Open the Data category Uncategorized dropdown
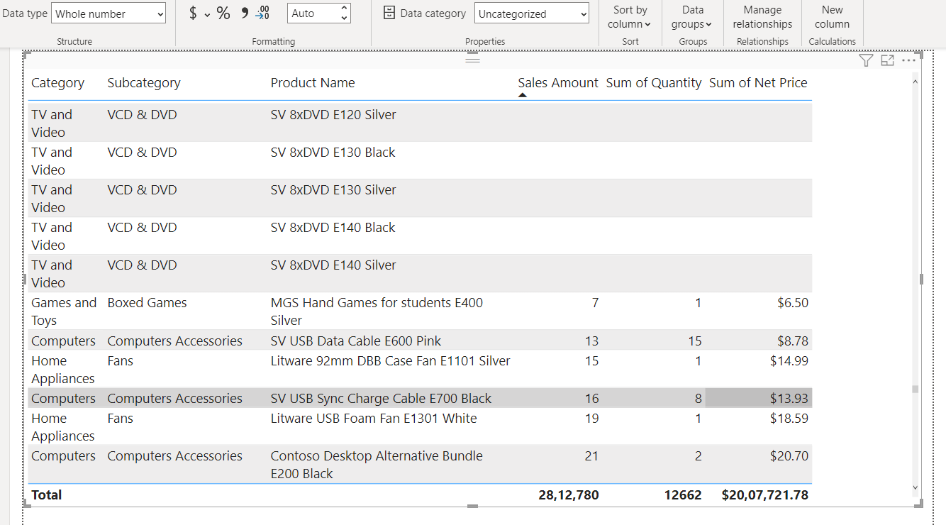 [x=532, y=13]
